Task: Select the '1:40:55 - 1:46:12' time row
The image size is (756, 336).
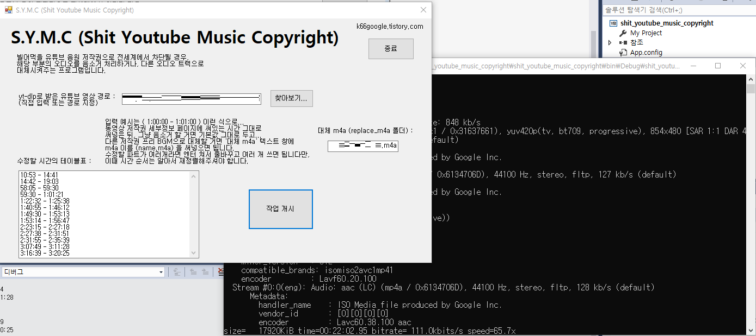Action: coord(44,207)
